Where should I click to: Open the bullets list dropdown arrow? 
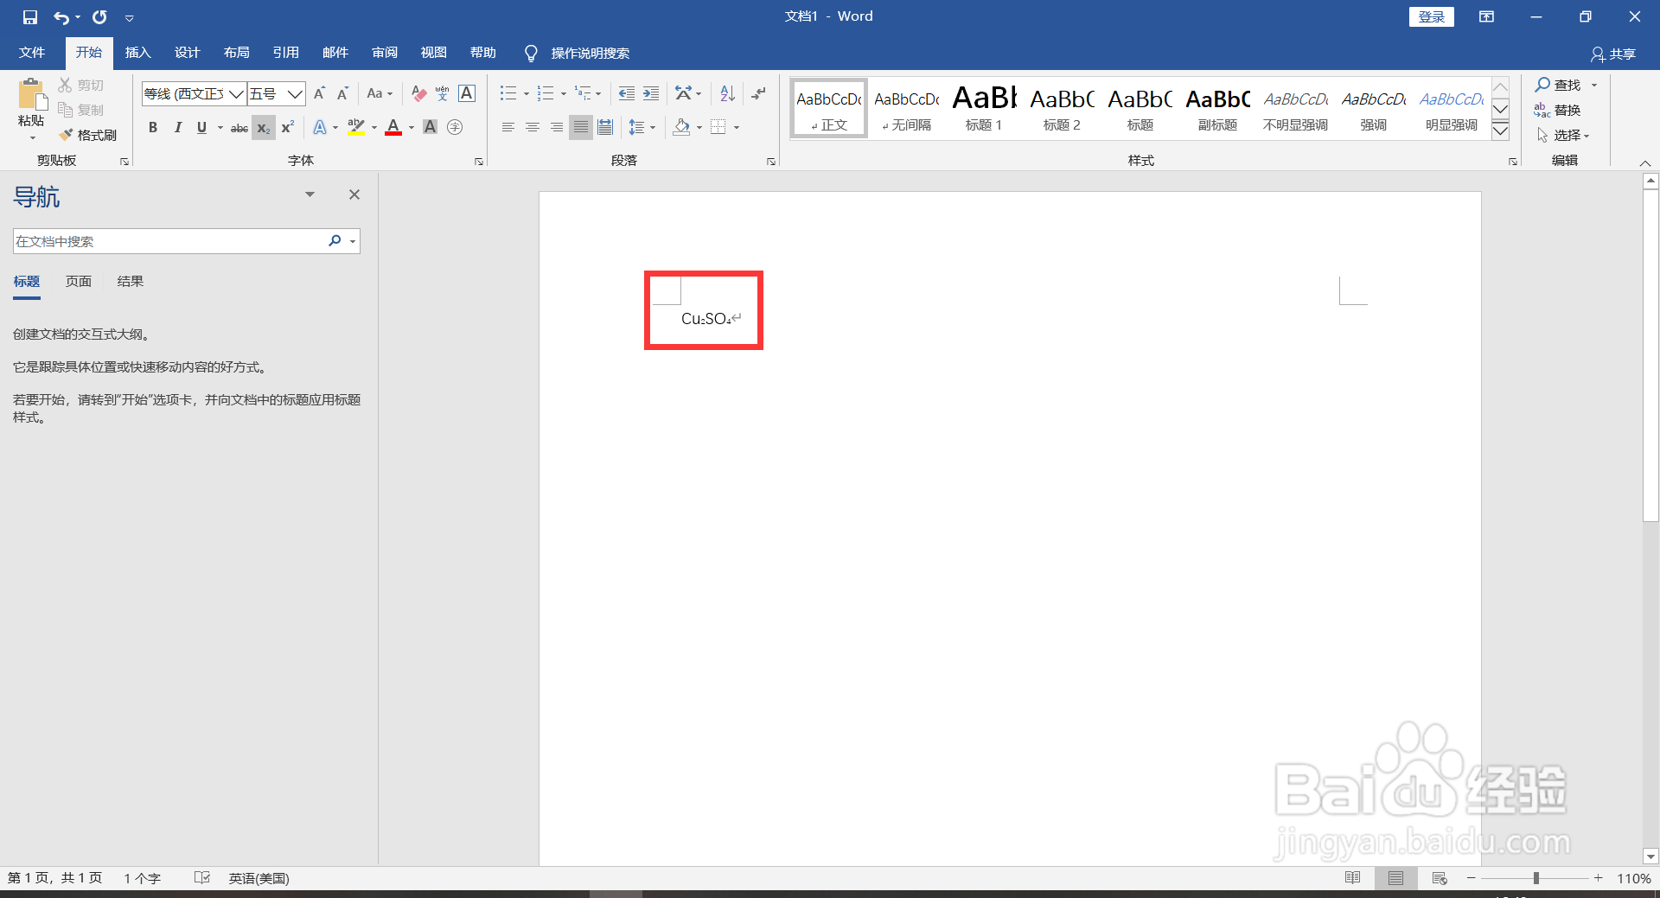pos(527,93)
